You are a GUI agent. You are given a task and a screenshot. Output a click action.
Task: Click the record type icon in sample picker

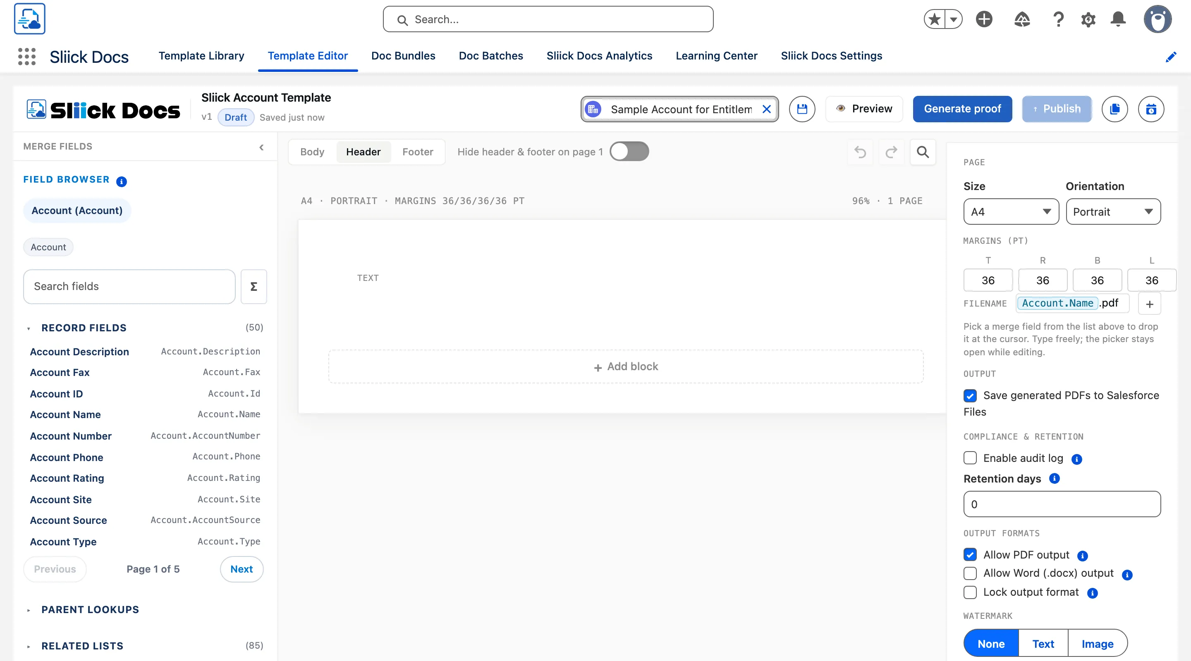[593, 109]
